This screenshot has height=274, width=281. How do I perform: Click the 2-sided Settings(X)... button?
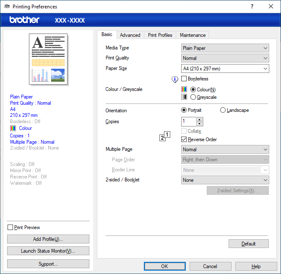(238, 191)
